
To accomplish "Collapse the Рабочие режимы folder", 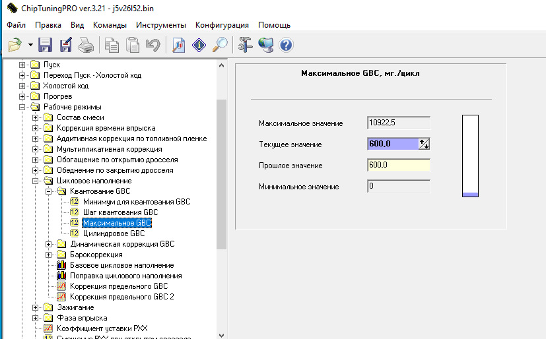I will tap(22, 107).
